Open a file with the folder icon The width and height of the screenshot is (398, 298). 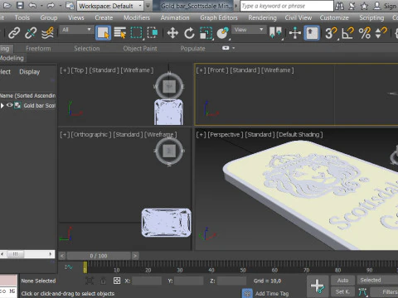click(7, 6)
